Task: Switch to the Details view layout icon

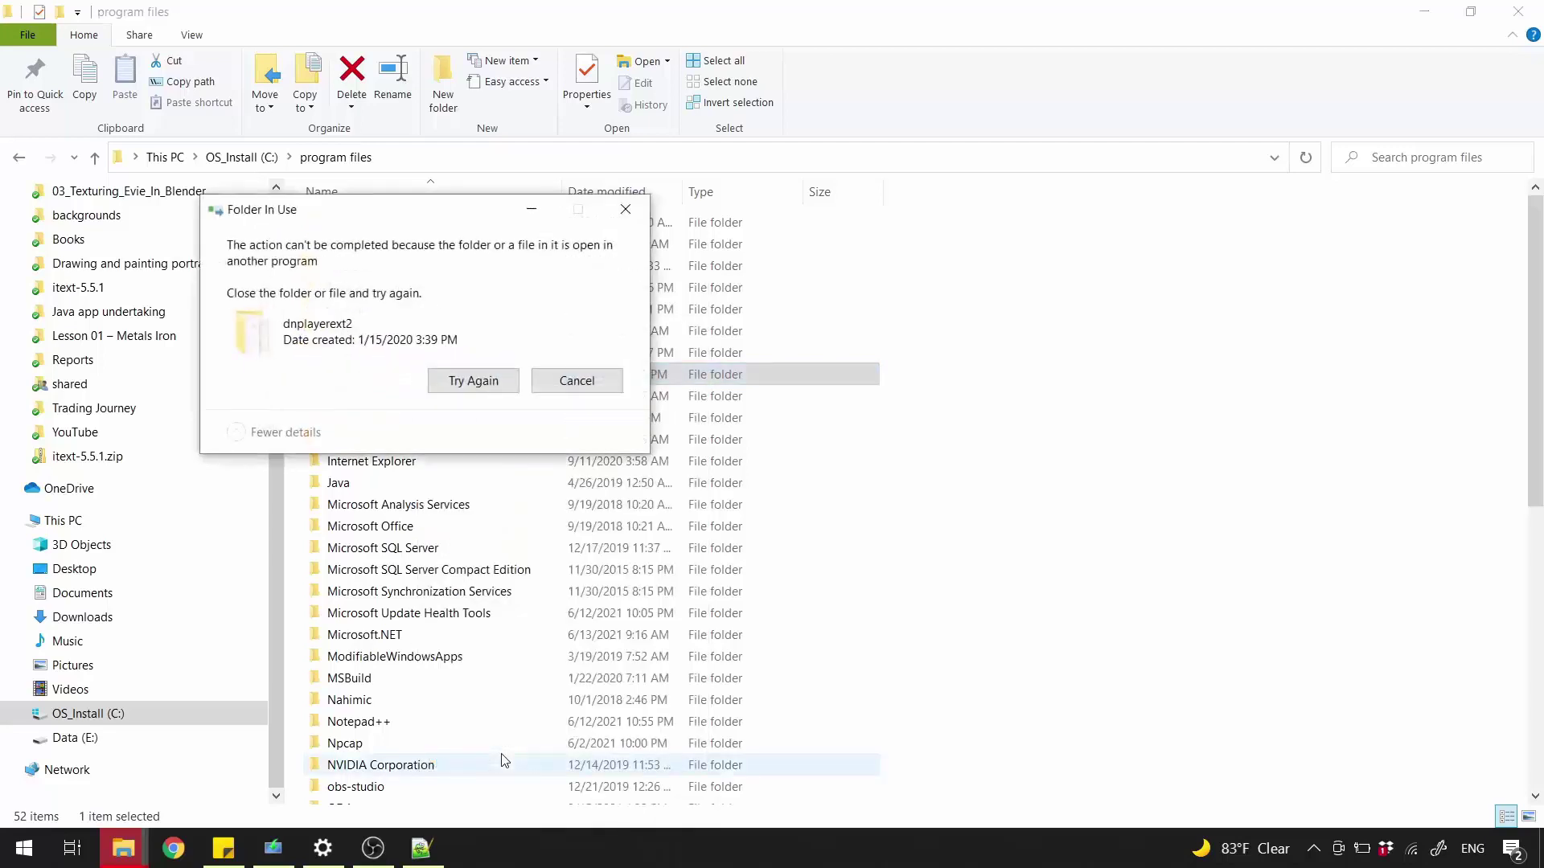Action: click(x=1507, y=816)
